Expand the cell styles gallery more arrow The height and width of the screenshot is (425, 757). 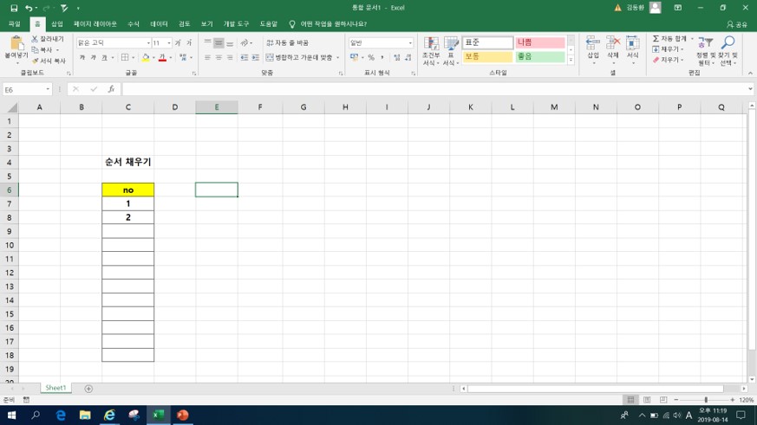tap(571, 61)
